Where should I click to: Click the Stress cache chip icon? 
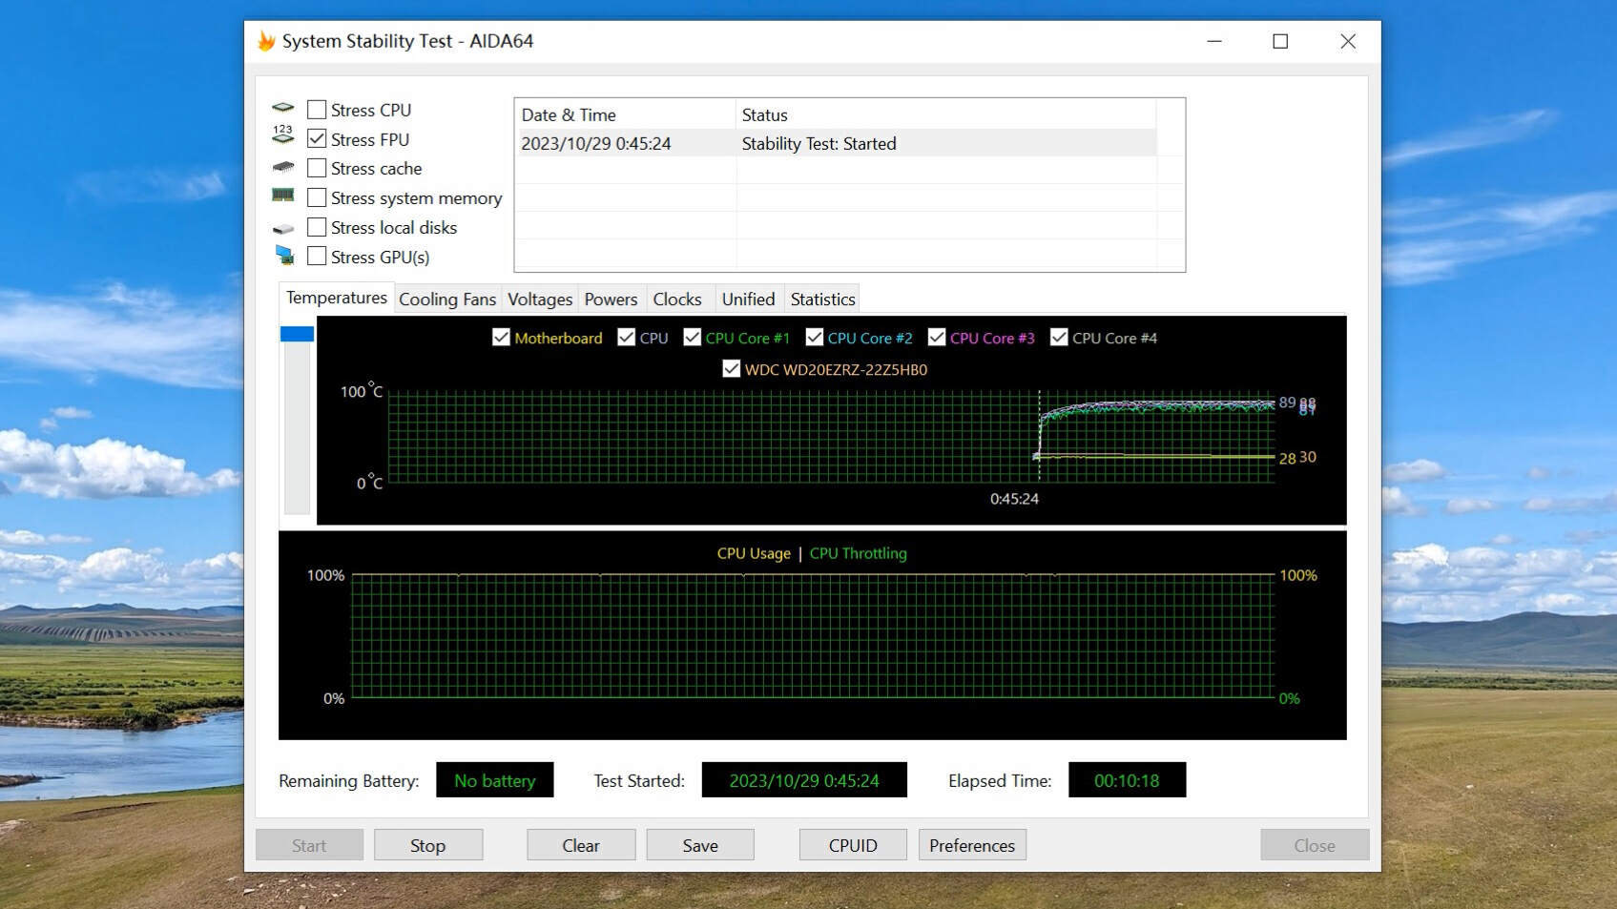click(x=282, y=167)
